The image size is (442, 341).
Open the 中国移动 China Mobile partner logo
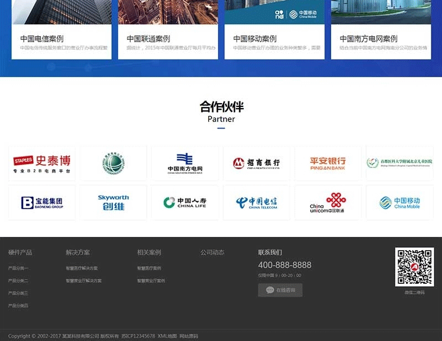tap(399, 202)
